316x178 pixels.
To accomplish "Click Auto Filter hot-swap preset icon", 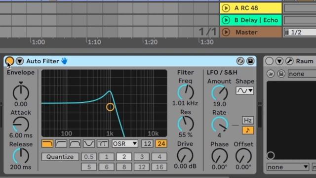I will (x=240, y=61).
